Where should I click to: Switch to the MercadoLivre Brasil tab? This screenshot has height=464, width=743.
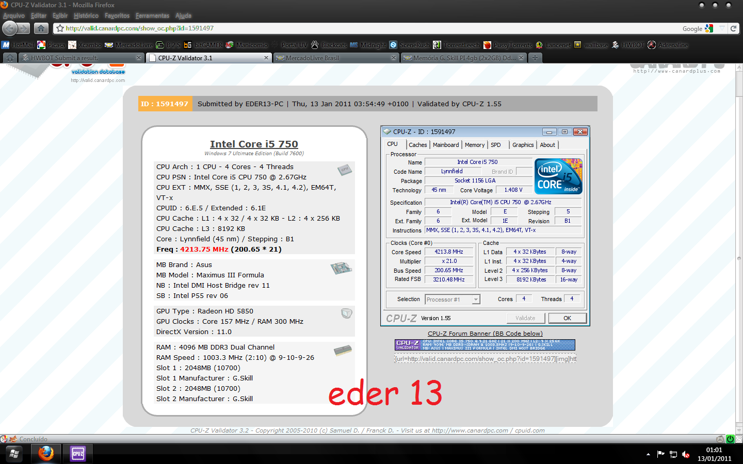point(336,58)
